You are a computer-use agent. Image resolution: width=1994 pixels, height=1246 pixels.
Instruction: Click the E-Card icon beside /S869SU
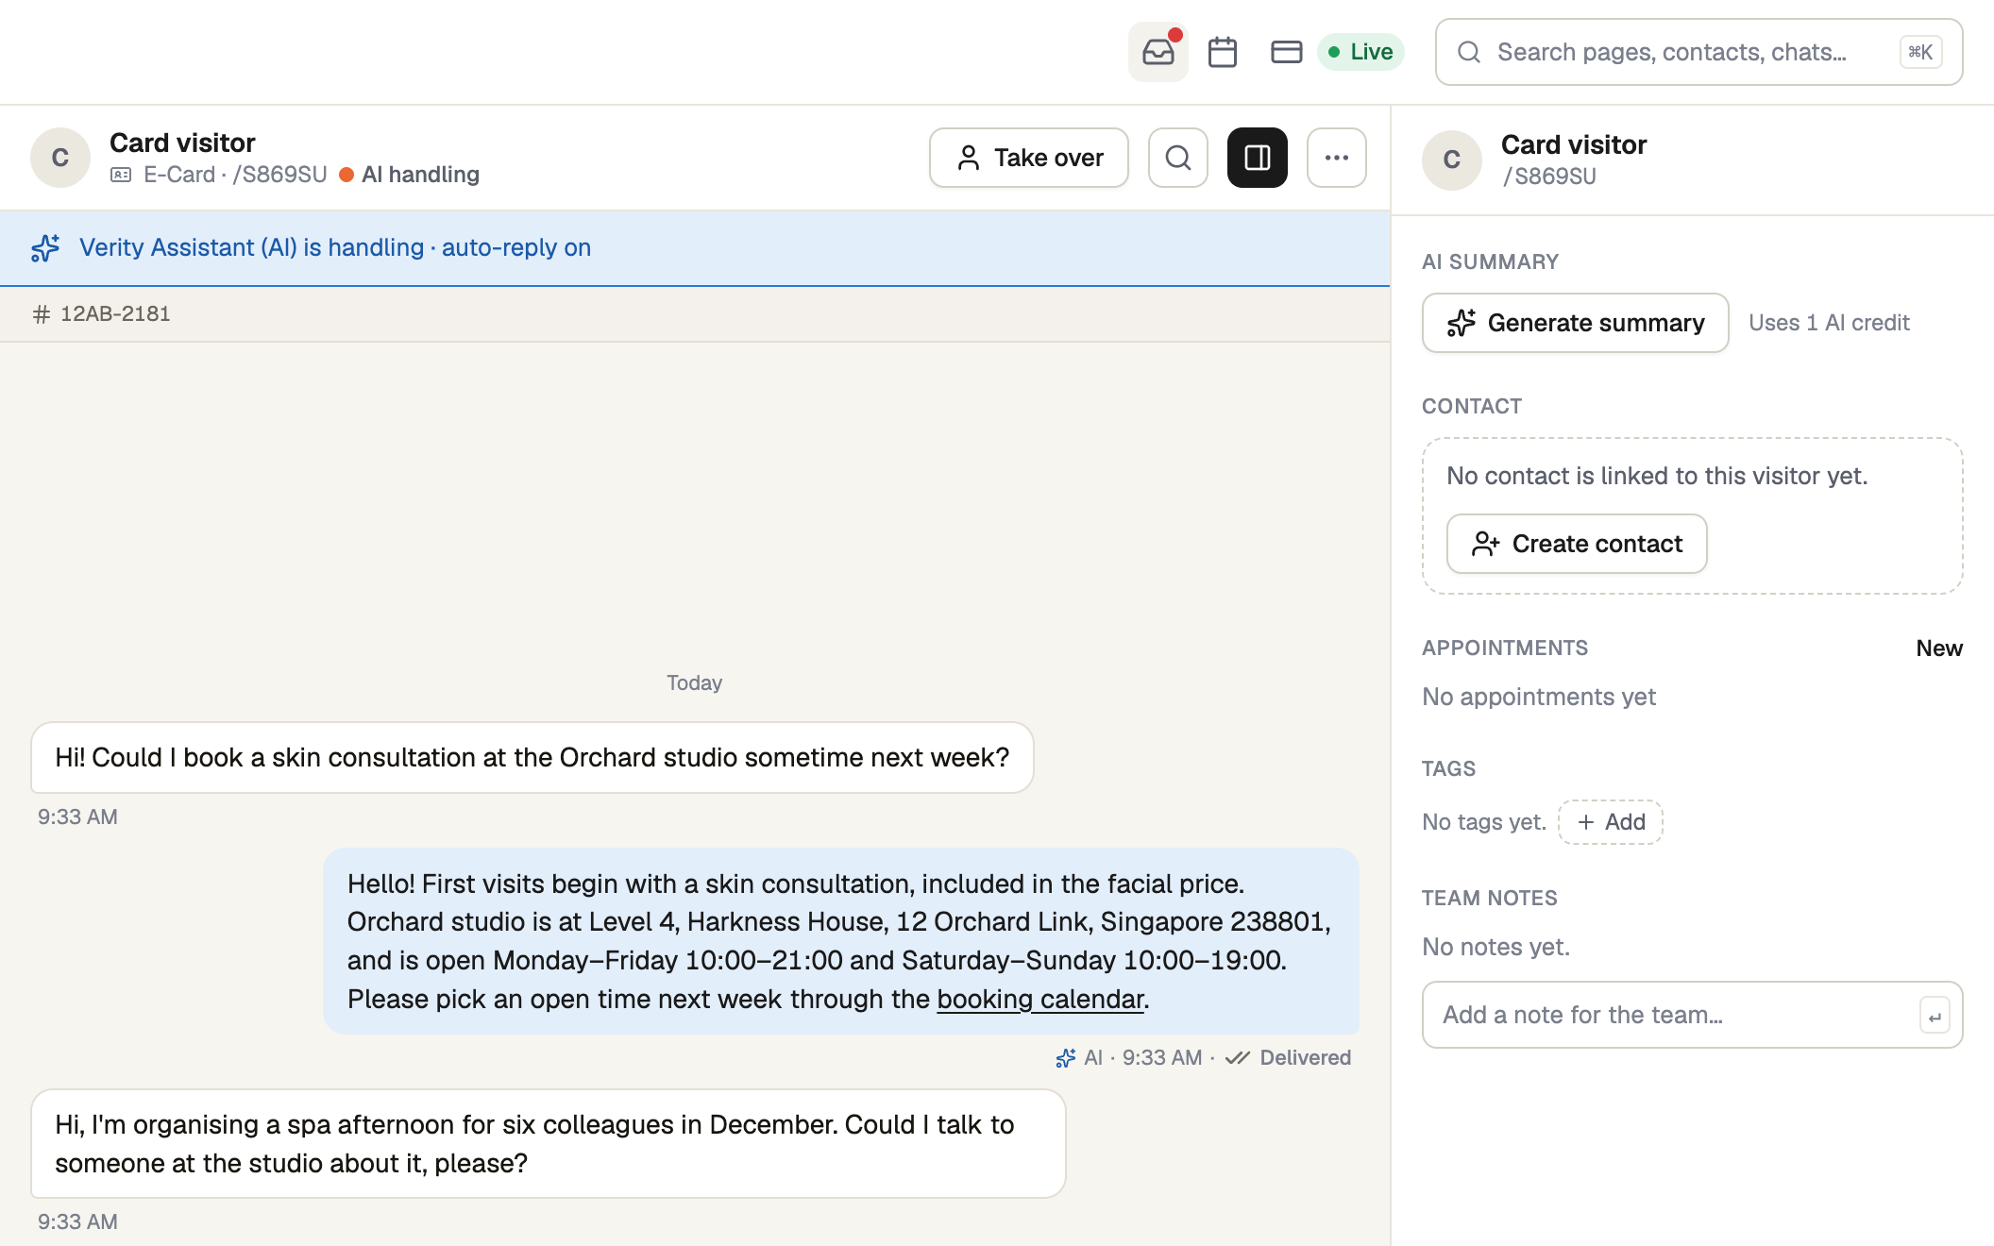click(x=121, y=175)
